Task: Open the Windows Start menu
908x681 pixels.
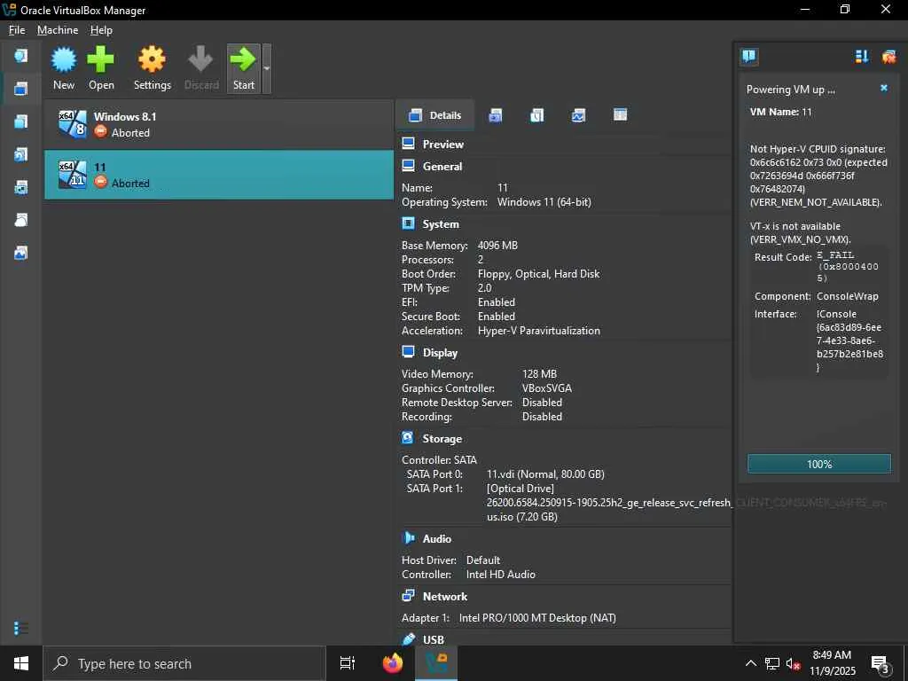Action: tap(21, 663)
